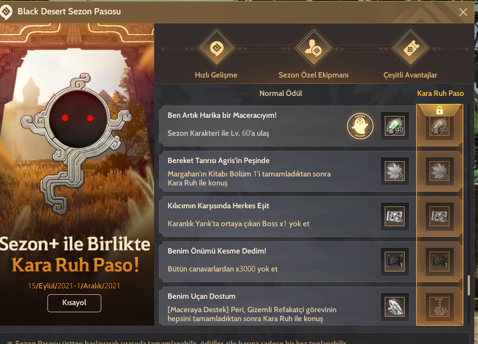The width and height of the screenshot is (478, 344).
Task: Claim the x40 normal reward for Lv. 60
Action: coord(395,126)
